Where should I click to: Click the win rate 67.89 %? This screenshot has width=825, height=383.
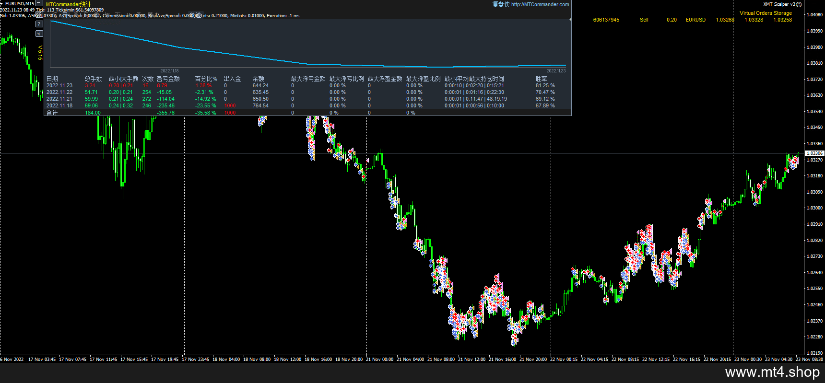pyautogui.click(x=545, y=105)
